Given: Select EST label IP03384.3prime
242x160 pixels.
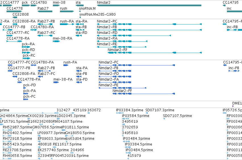Looking at the screenshot, I should [x=130, y=110].
